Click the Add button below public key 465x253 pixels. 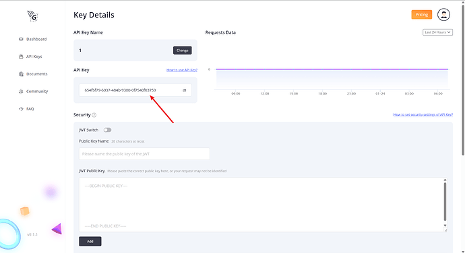tap(90, 242)
